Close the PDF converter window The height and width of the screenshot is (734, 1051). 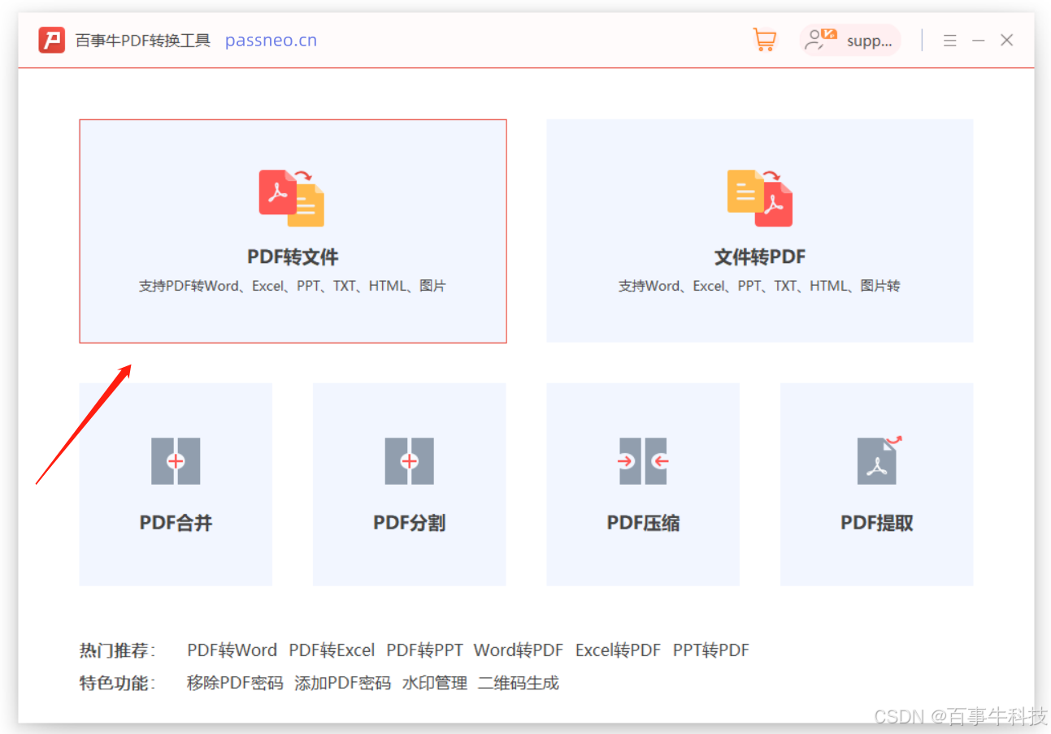tap(1007, 40)
